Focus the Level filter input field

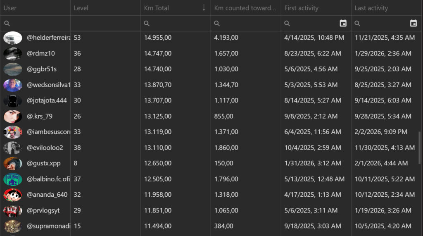[x=105, y=24]
